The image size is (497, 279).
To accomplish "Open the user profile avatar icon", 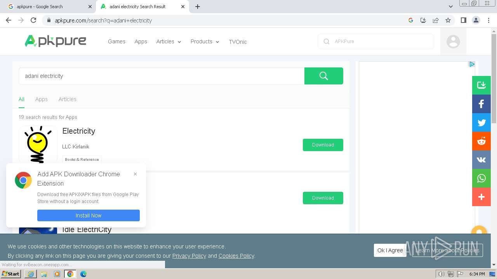I will 453,41.
